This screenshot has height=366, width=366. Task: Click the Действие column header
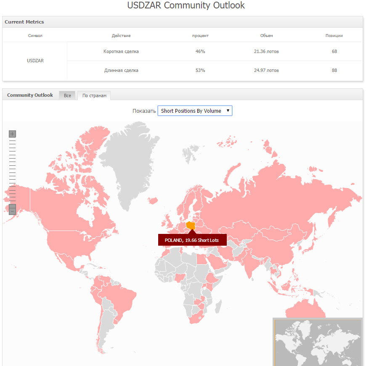pos(121,35)
